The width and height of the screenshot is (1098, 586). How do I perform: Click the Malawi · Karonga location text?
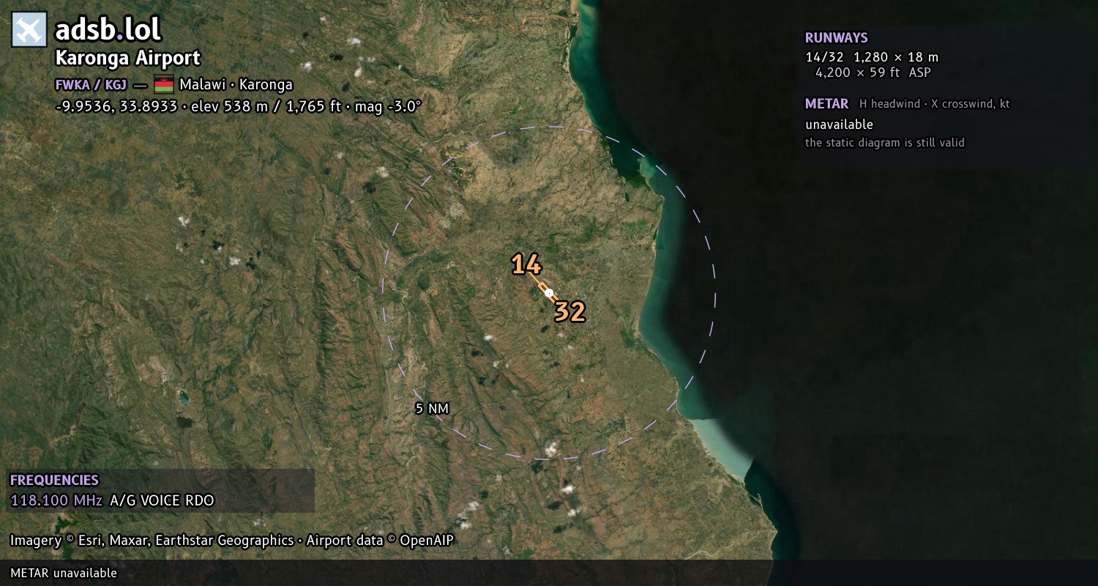tap(236, 84)
